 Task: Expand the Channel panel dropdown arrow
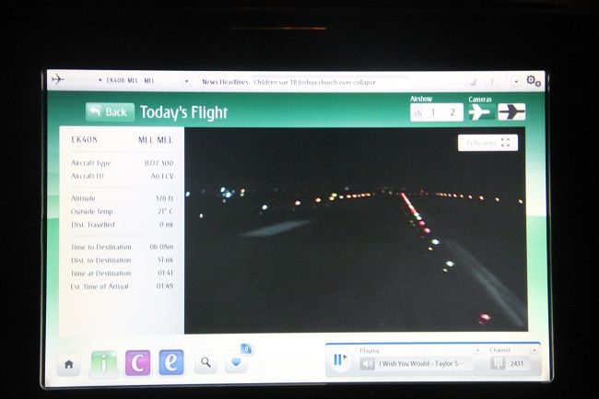[x=534, y=350]
